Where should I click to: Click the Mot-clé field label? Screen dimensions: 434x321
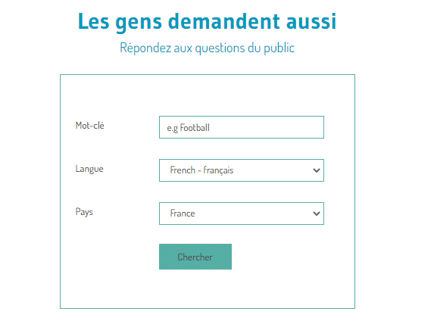[x=90, y=126]
